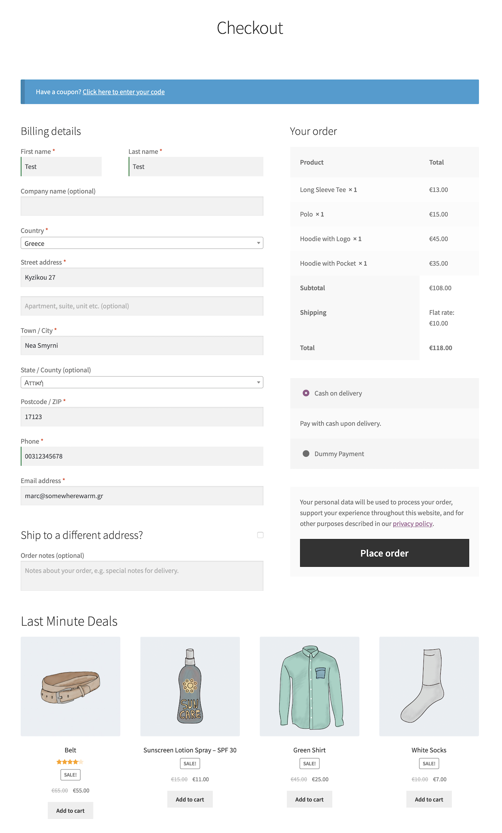Focus the Company name input field
The image size is (502, 833).
coord(142,206)
